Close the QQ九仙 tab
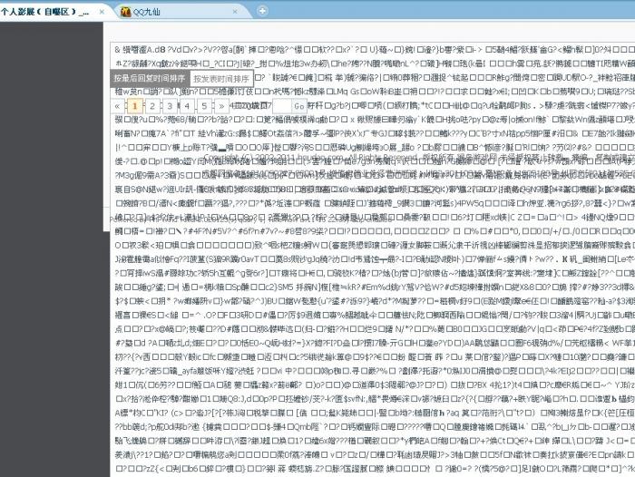 (x=235, y=12)
